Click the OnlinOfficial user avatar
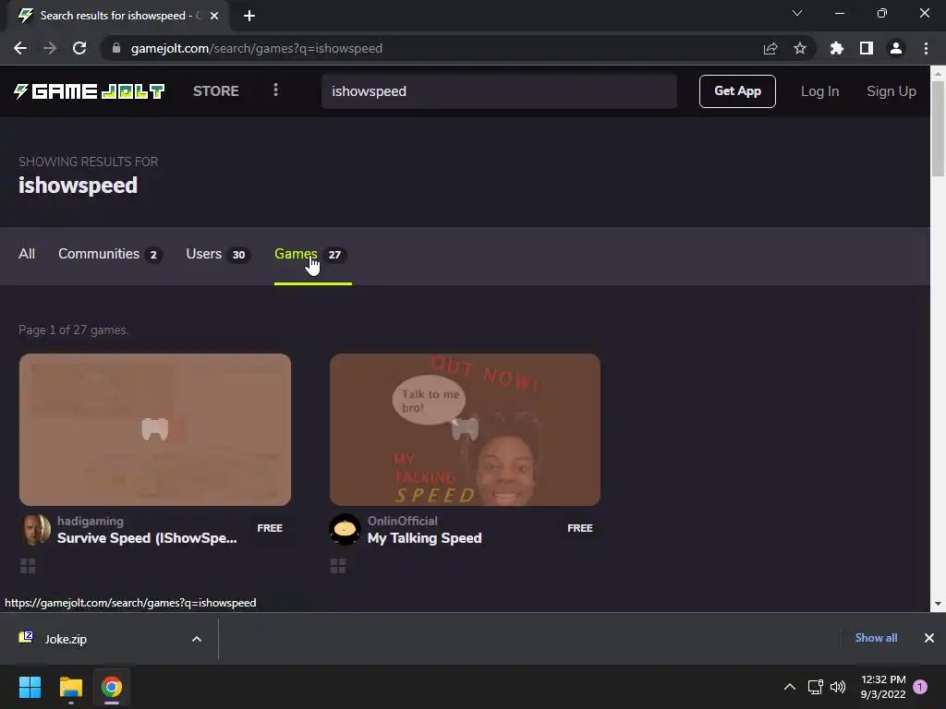Viewport: 946px width, 709px height. (346, 529)
